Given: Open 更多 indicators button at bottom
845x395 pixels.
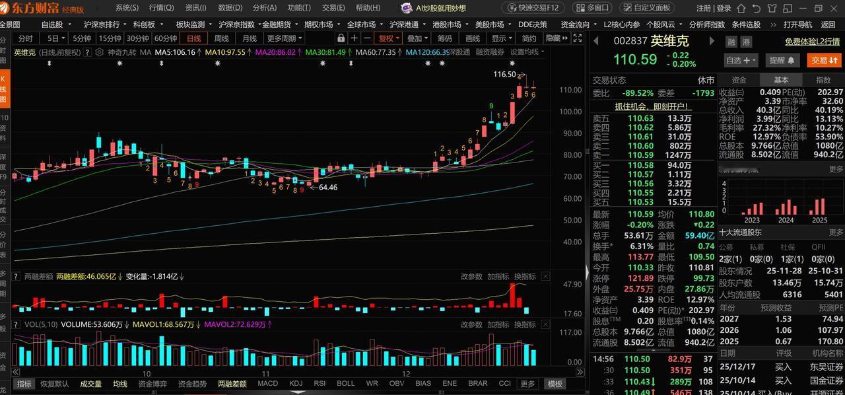Looking at the screenshot, I should (527, 384).
